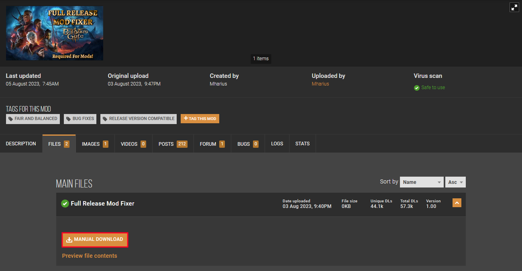
Task: Open uploader Mharius profile link
Action: click(320, 84)
